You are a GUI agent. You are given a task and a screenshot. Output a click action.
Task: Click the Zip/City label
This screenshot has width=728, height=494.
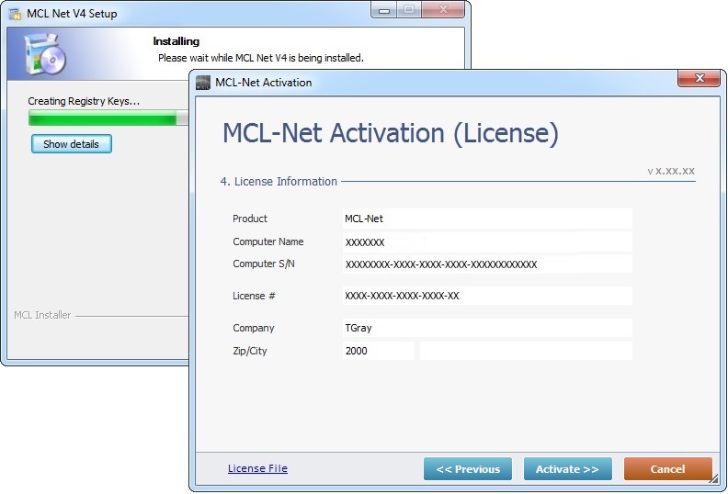(x=250, y=351)
